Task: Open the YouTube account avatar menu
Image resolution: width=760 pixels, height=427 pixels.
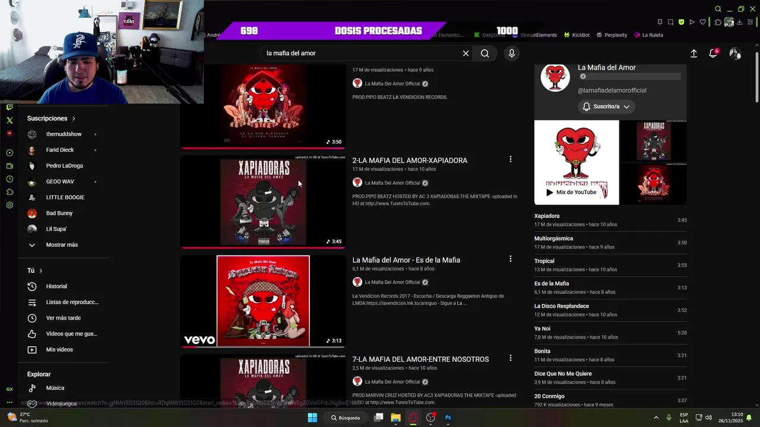Action: coord(735,53)
